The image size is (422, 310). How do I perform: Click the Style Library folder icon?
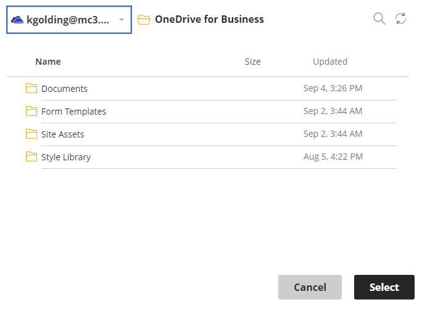point(31,157)
